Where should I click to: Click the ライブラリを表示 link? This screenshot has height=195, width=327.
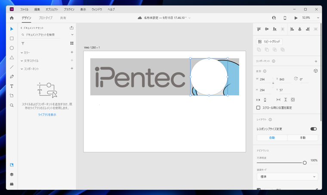click(47, 115)
